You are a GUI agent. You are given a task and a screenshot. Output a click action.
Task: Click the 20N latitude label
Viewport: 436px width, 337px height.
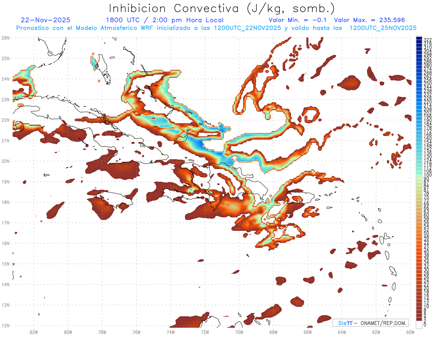5,161
